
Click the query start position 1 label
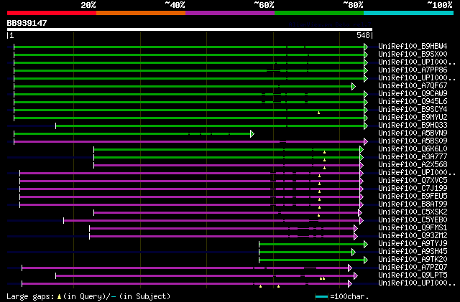pyautogui.click(x=10, y=35)
